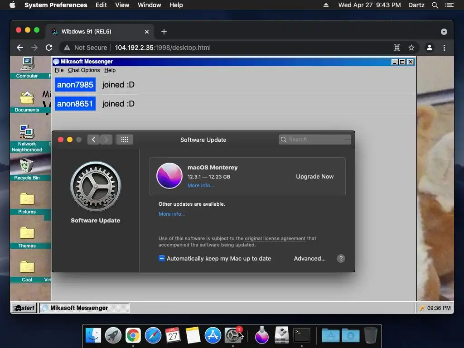Screen dimensions: 464x348
Task: Bookmark this page with star icon
Action: (411, 48)
